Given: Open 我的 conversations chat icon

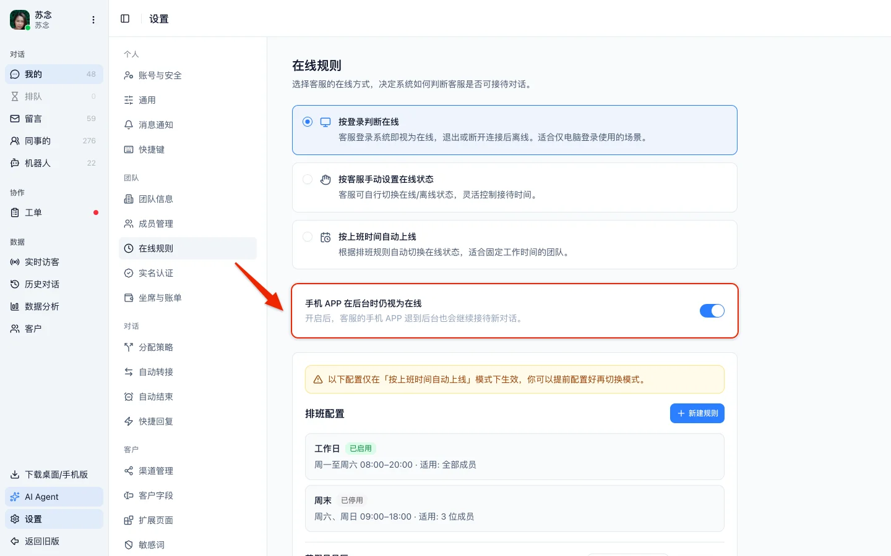Looking at the screenshot, I should tap(15, 74).
